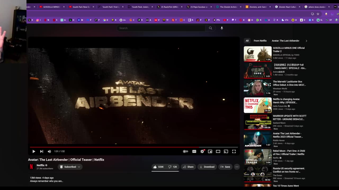The height and width of the screenshot is (190, 339).
Task: Open Godzilla Minus One trailer thumbnail
Action: (258, 54)
